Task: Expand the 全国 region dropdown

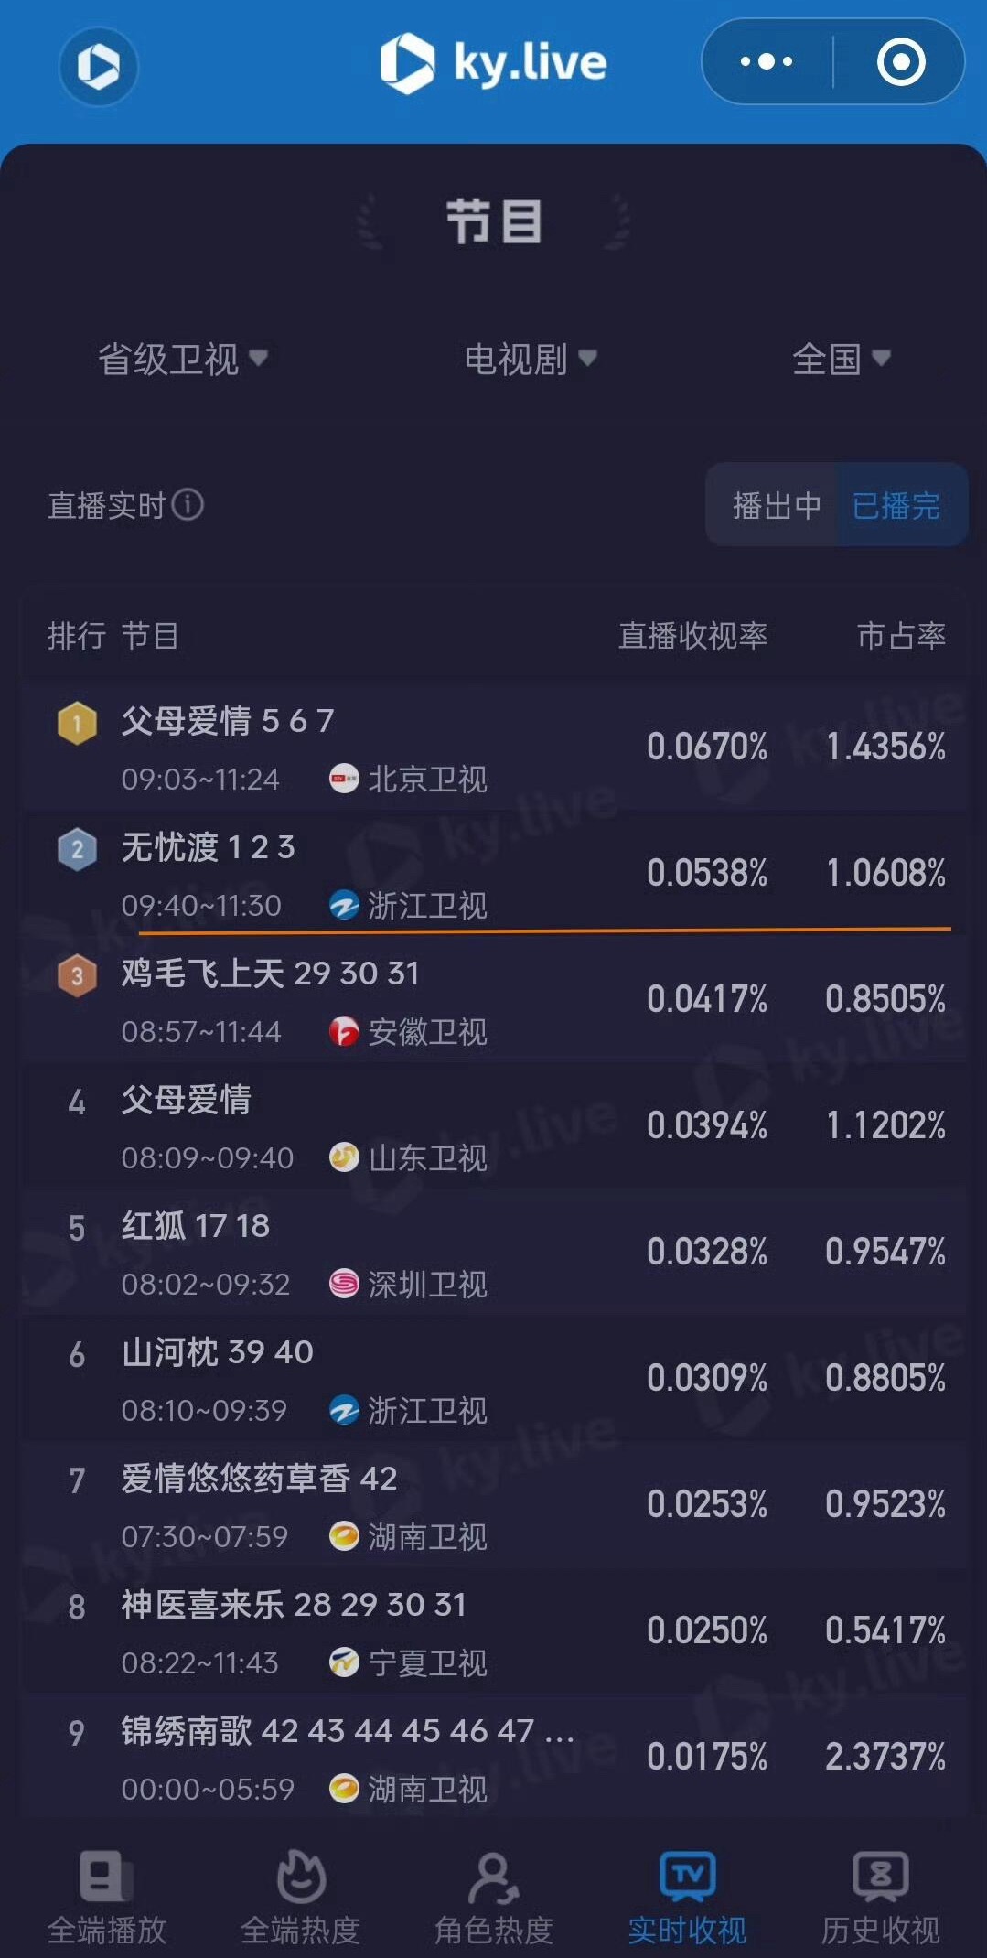Action: 842,359
